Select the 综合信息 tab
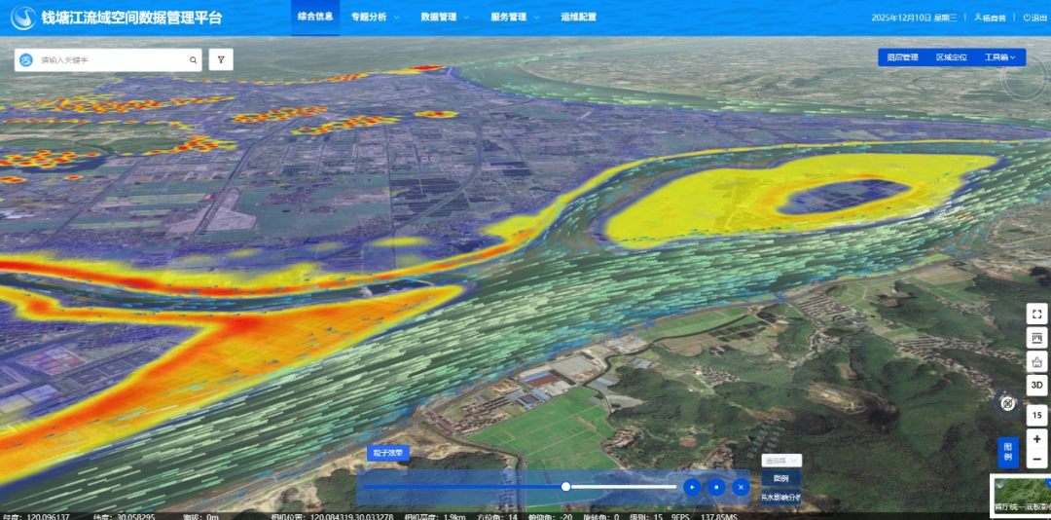1051x520 pixels. [x=315, y=18]
